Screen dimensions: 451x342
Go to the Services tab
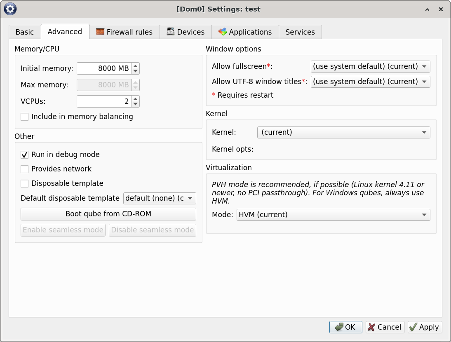coord(300,32)
